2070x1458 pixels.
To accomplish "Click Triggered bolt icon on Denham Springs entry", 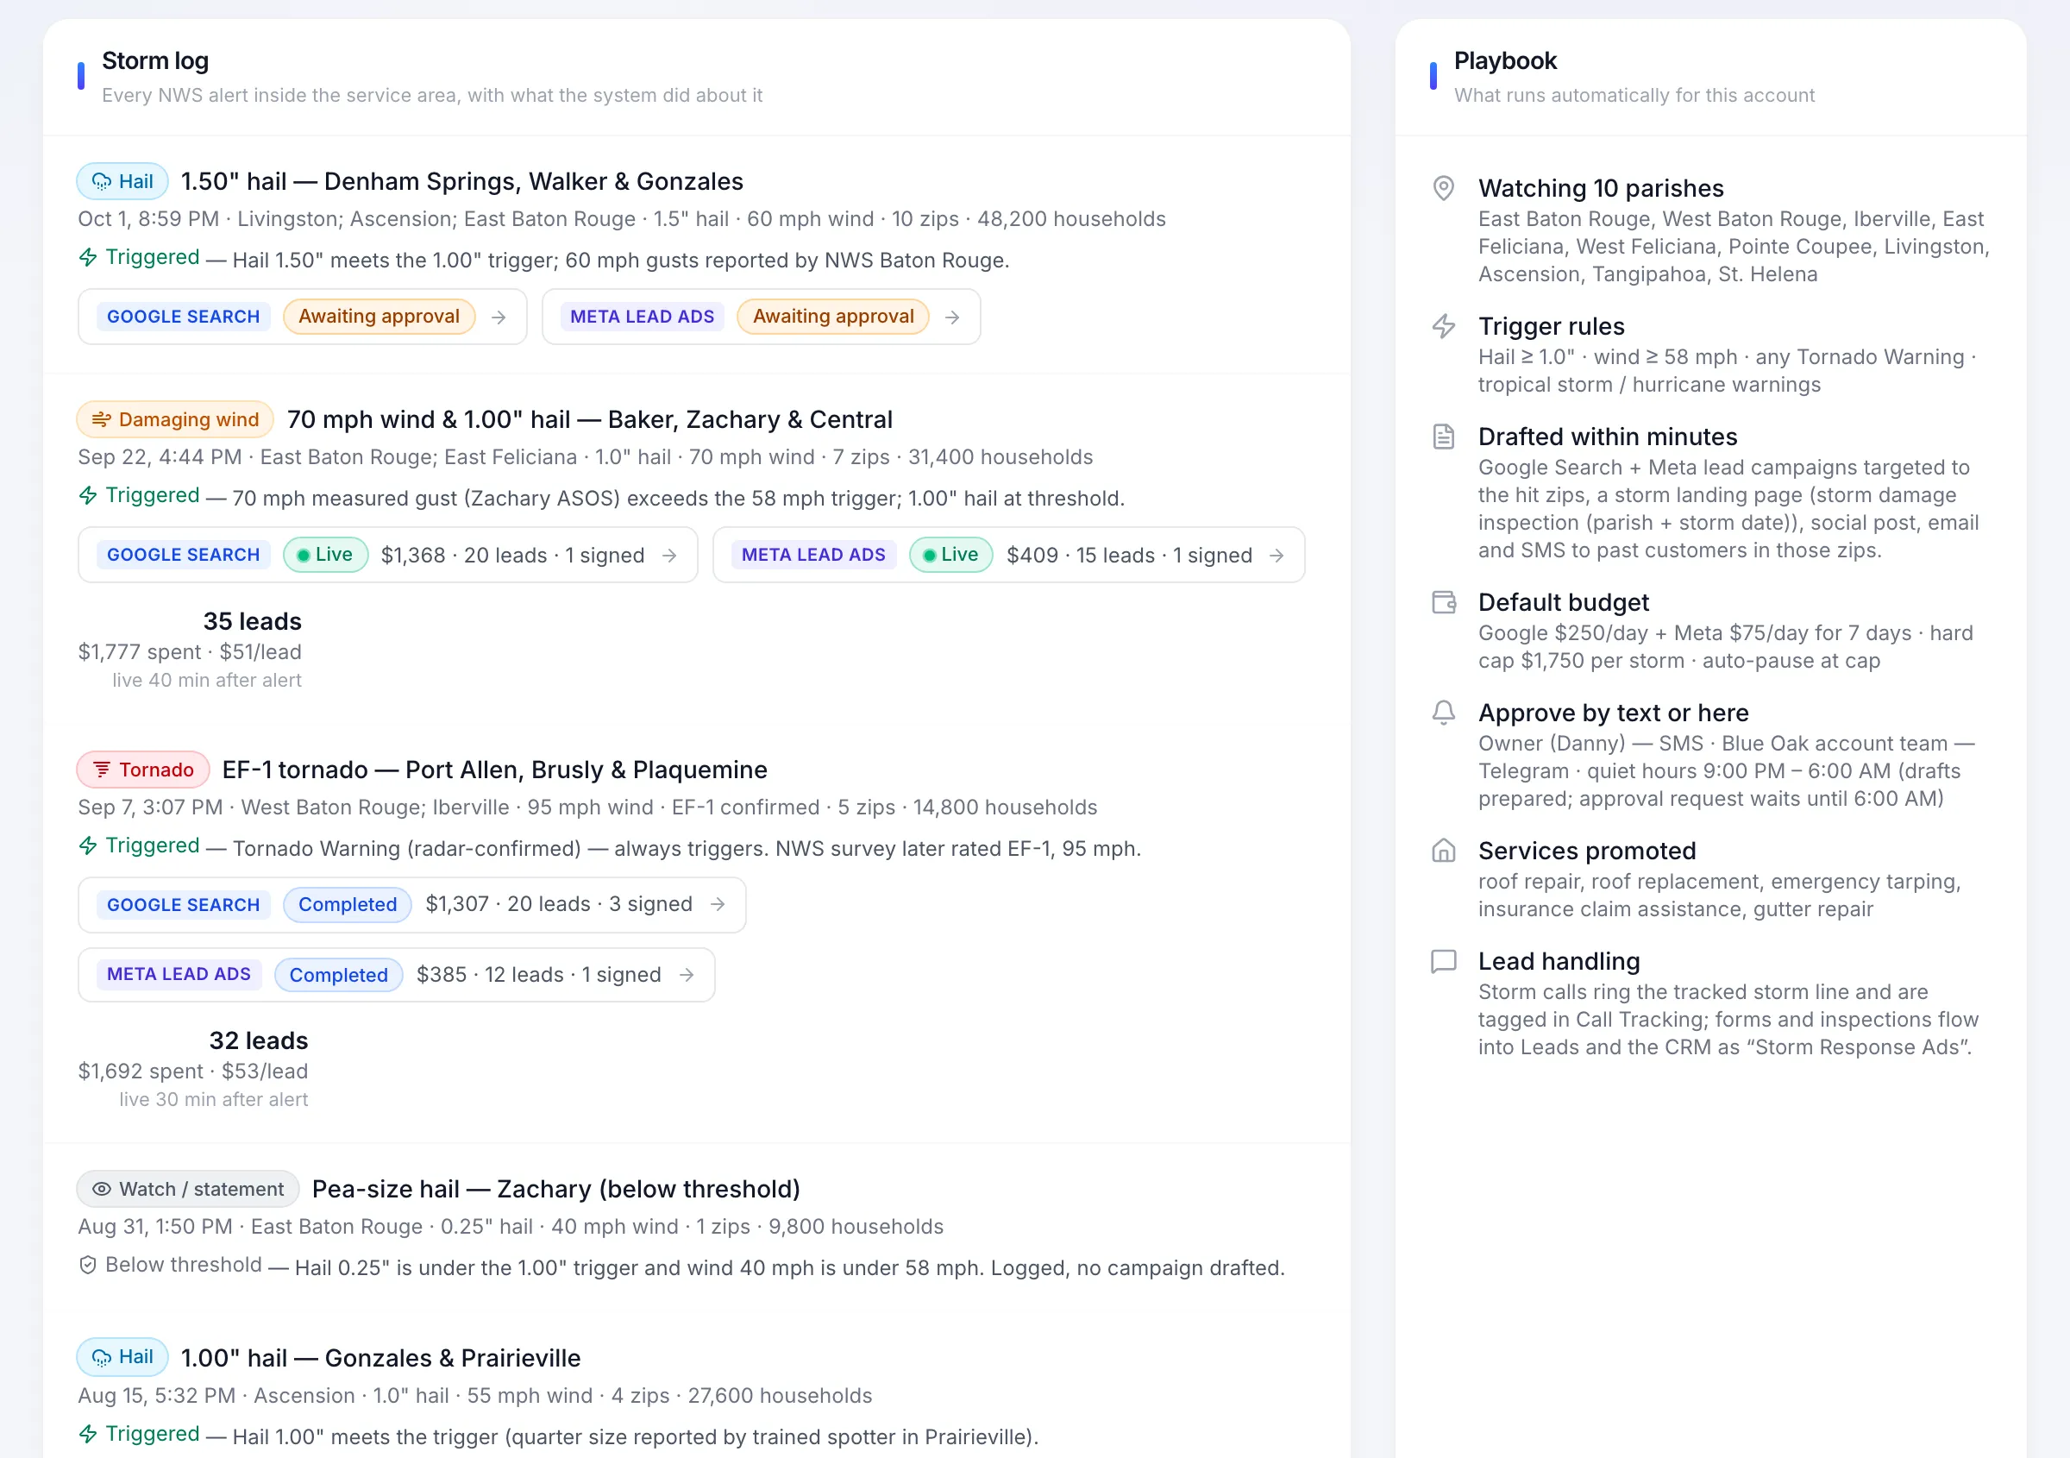I will coord(87,258).
